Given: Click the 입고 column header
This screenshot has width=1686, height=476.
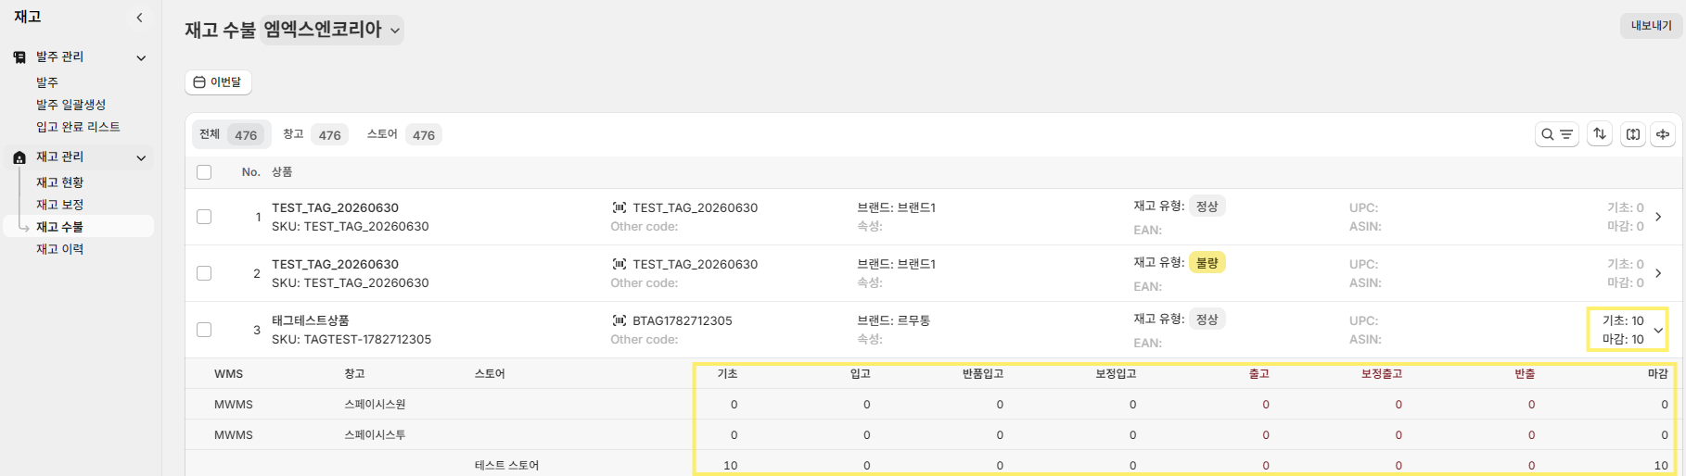Looking at the screenshot, I should point(861,374).
